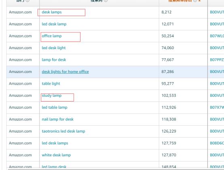Open ASIN B07PPZ in lamp for desk row
The image size is (224, 170).
pyautogui.click(x=217, y=60)
